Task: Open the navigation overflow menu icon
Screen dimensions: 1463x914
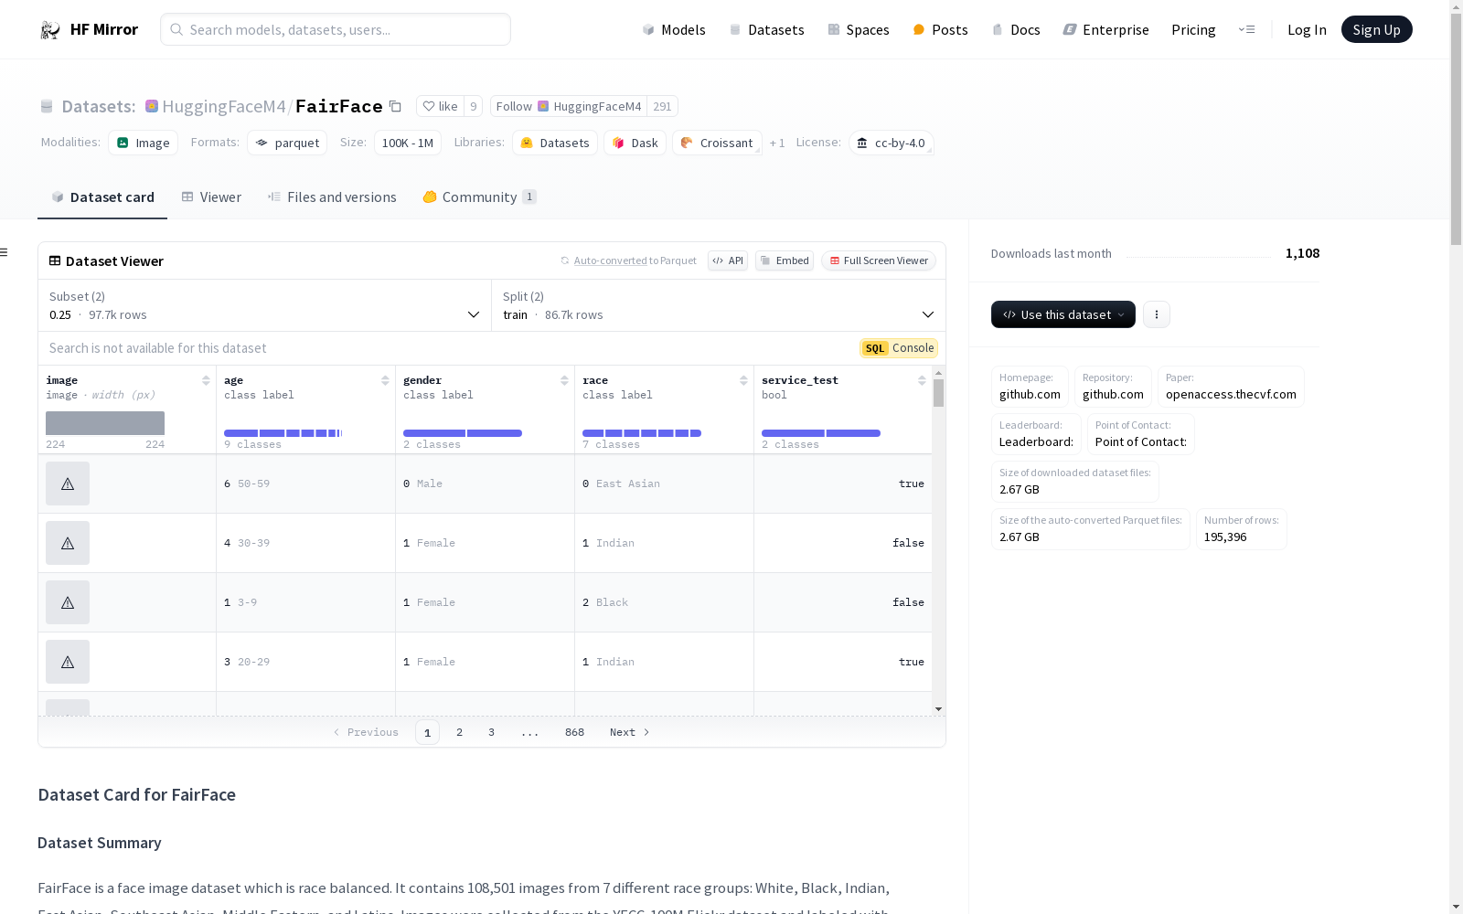Action: coord(1246,29)
